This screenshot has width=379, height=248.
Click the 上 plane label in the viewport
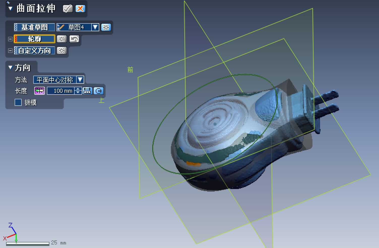coord(102,100)
